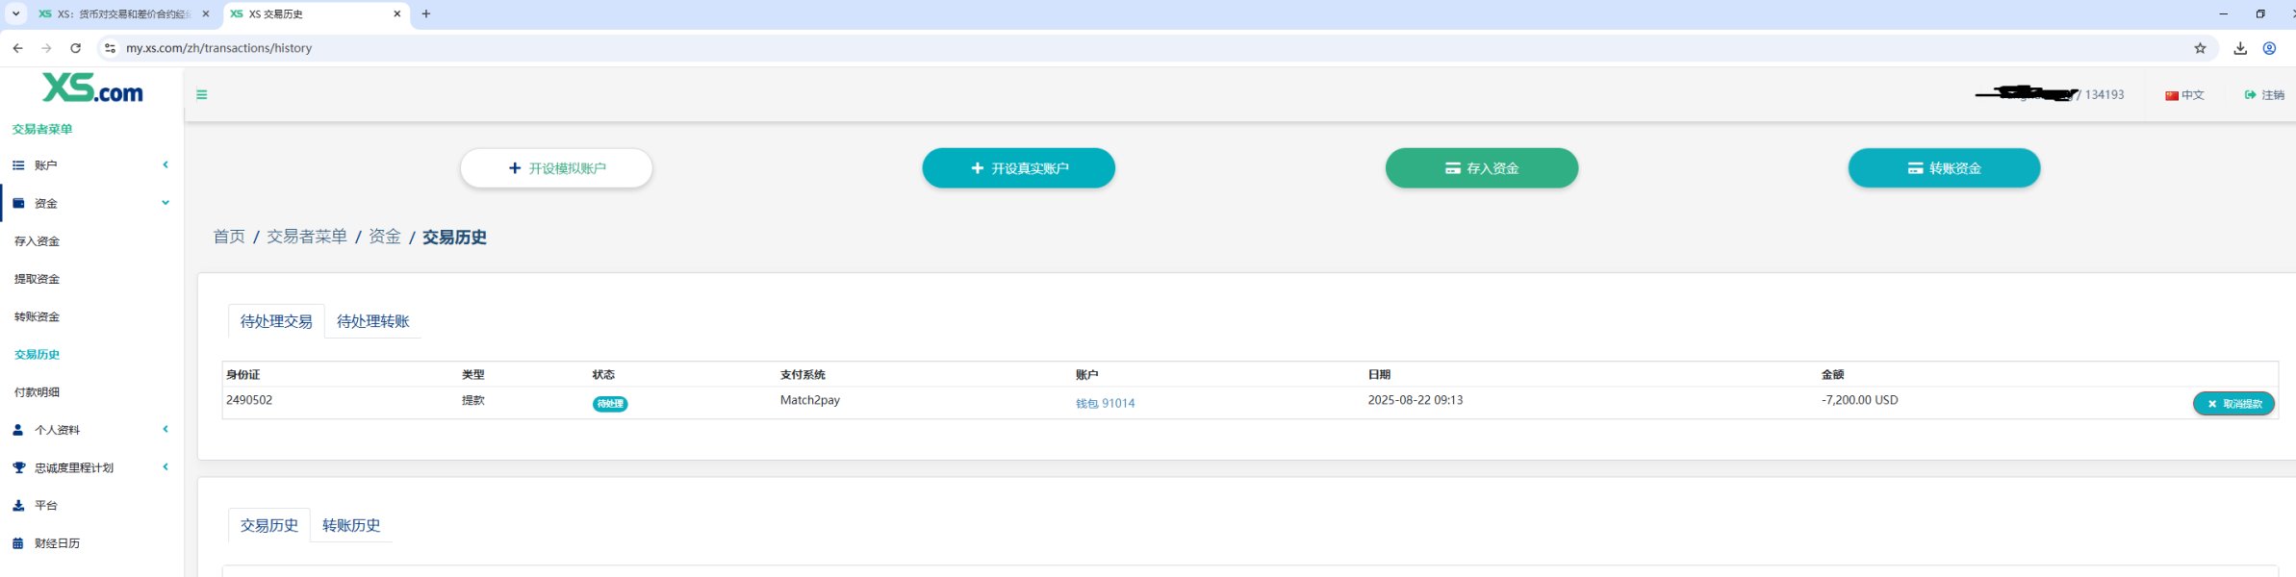Click the 资金 wallet icon in sidebar
The width and height of the screenshot is (2296, 577).
(18, 203)
